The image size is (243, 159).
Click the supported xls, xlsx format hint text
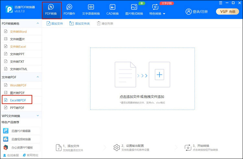point(142,103)
